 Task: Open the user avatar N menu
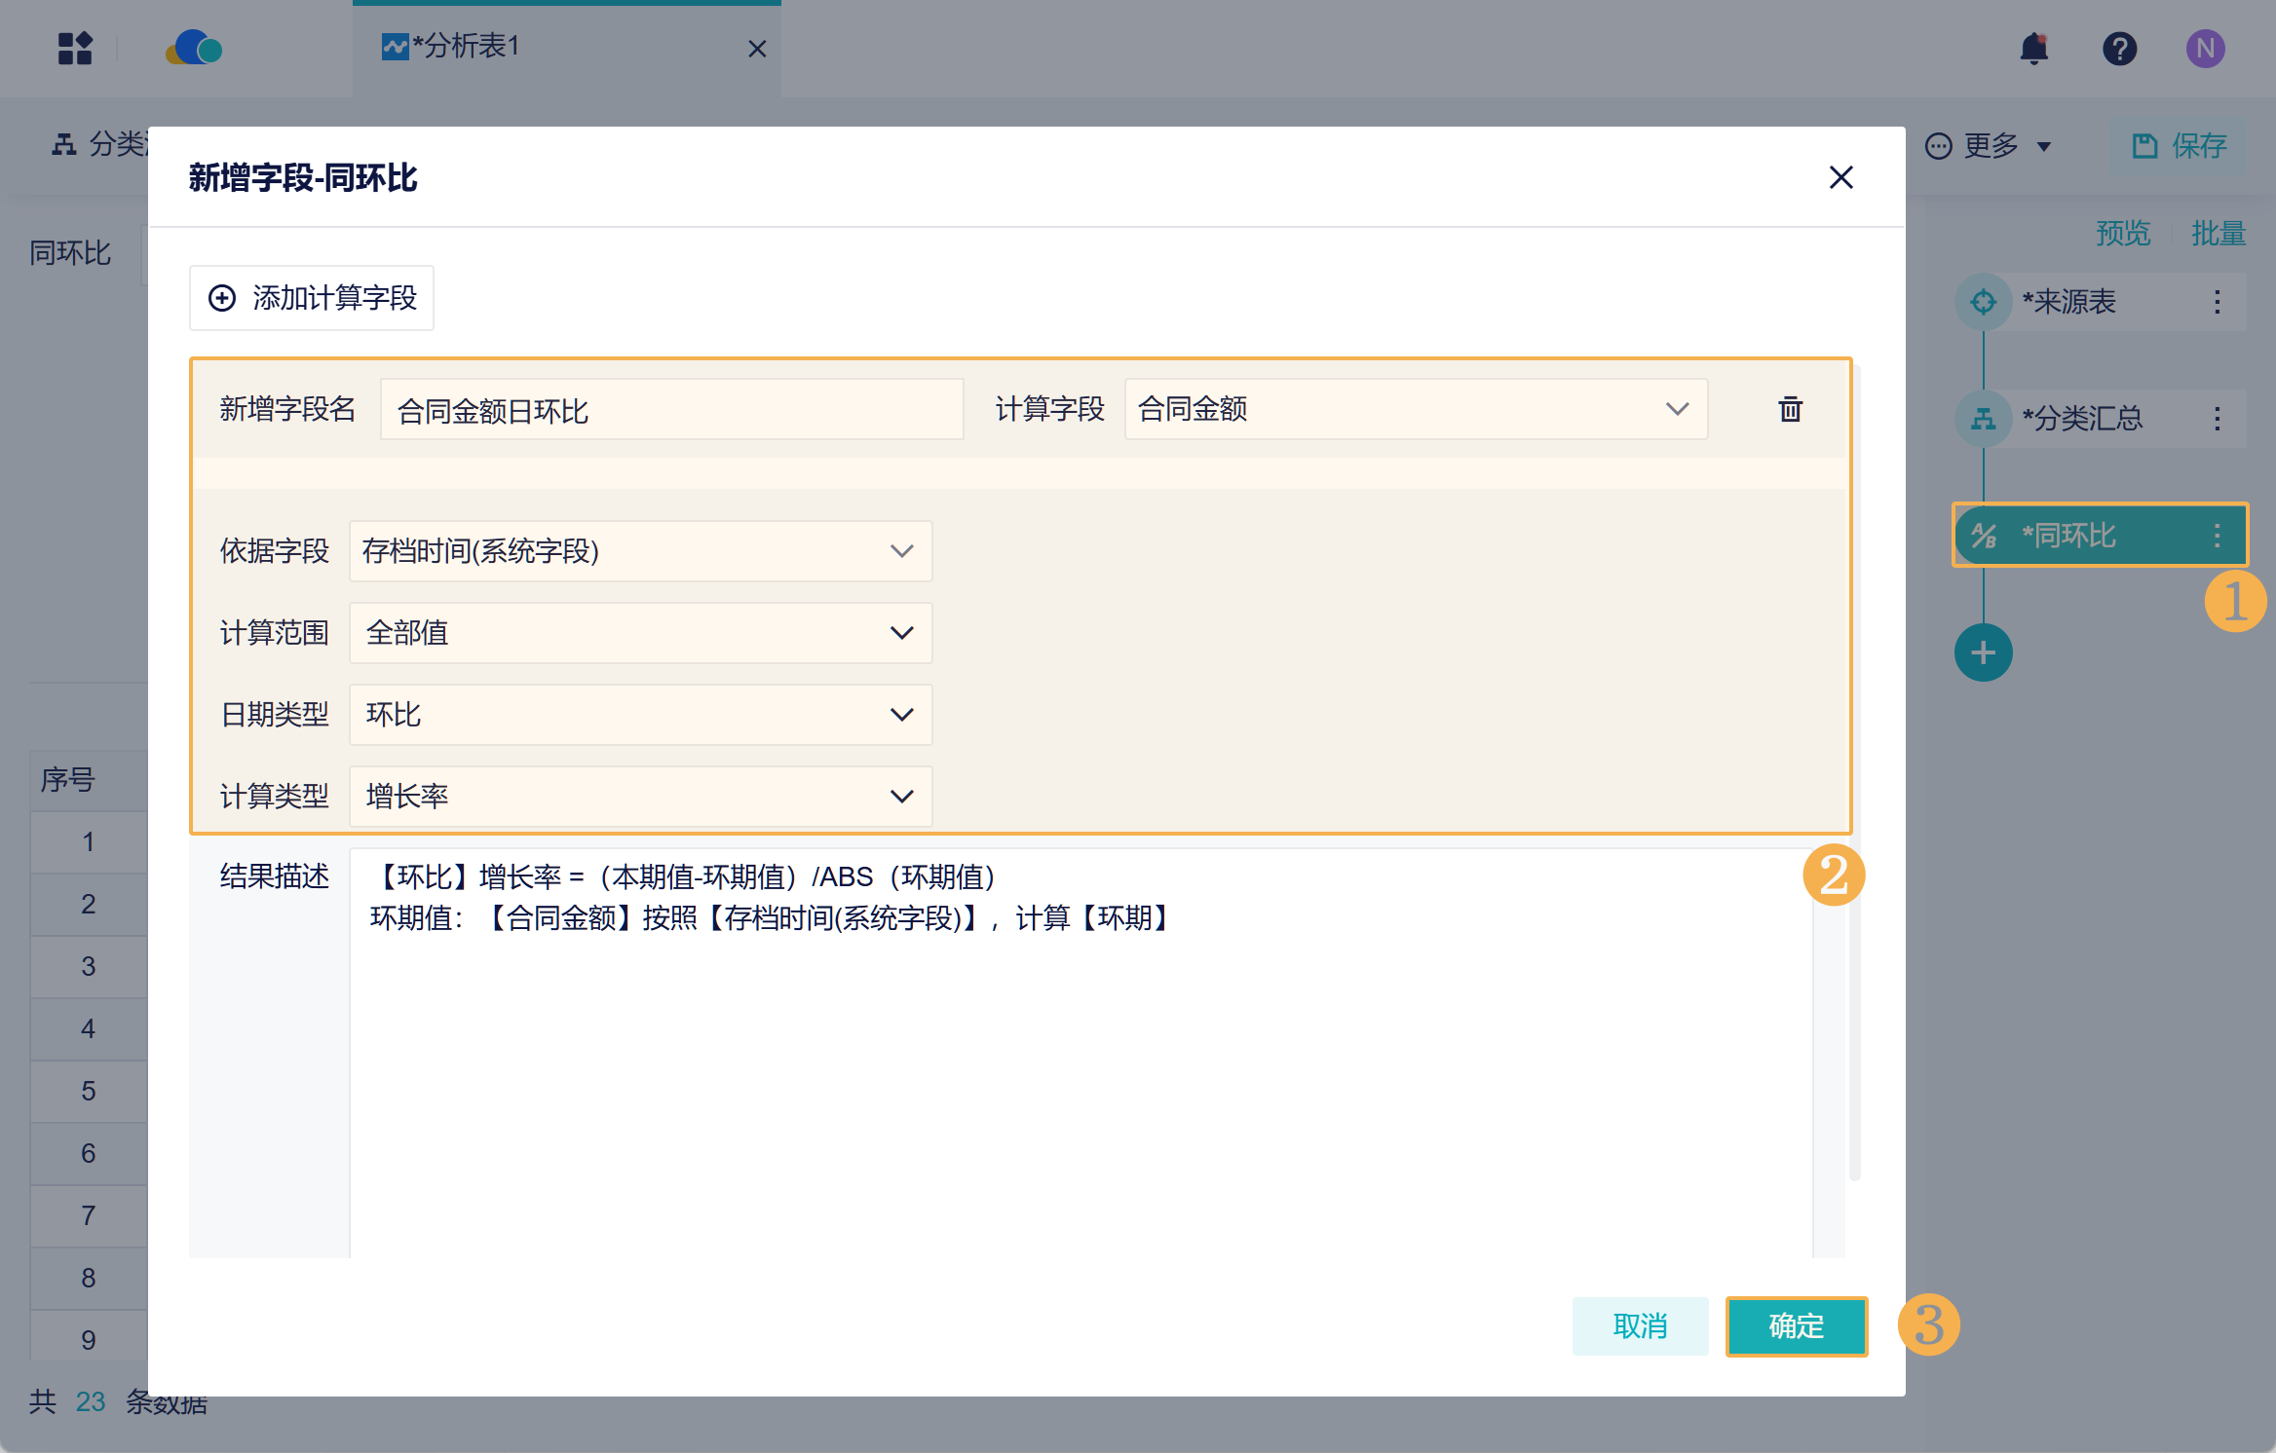[2205, 49]
